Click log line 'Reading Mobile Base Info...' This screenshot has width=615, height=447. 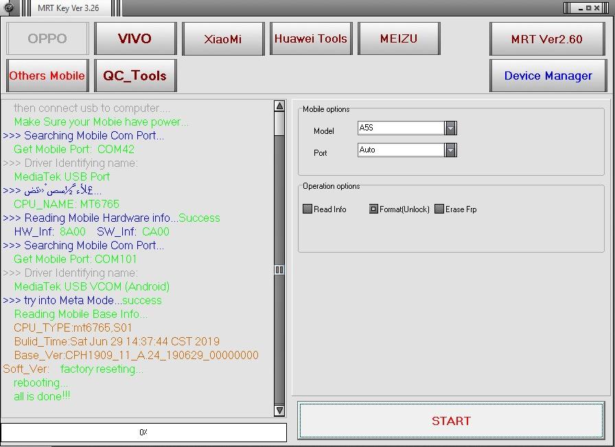click(x=81, y=314)
